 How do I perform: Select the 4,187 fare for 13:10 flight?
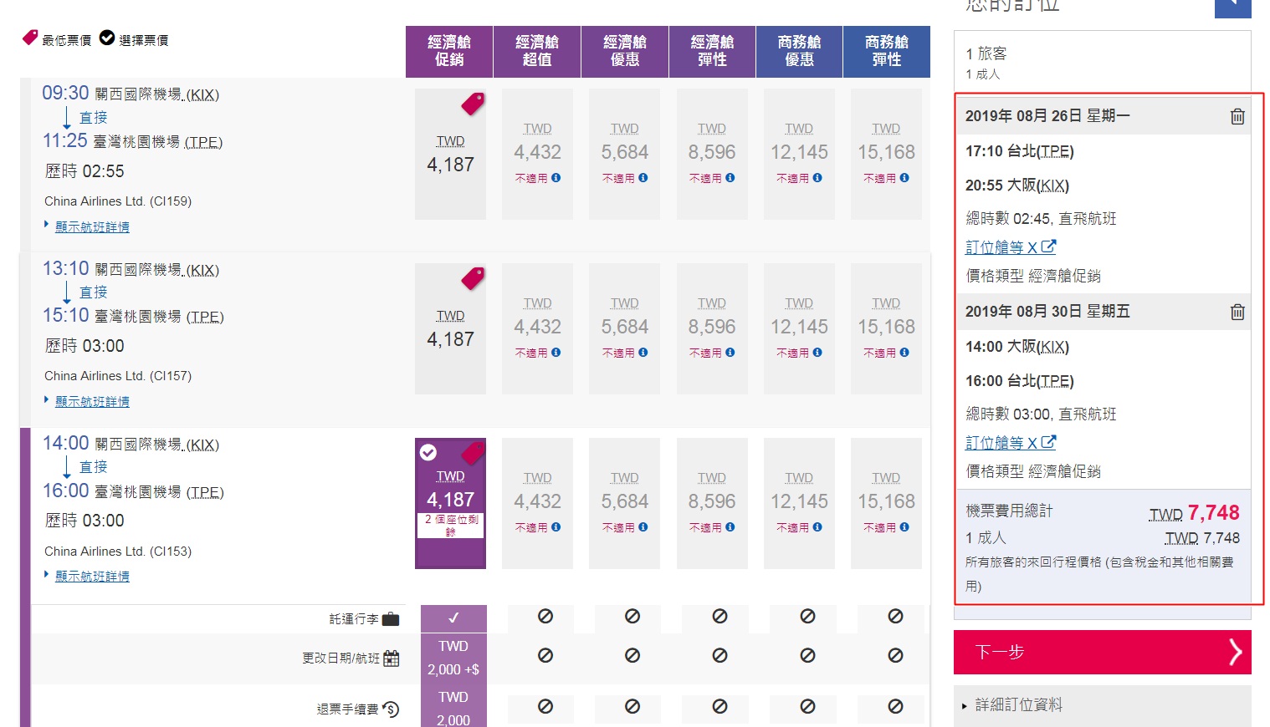450,329
